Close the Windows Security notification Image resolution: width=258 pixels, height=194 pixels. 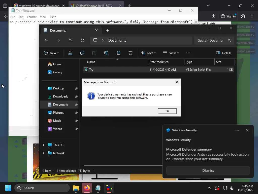(247, 130)
